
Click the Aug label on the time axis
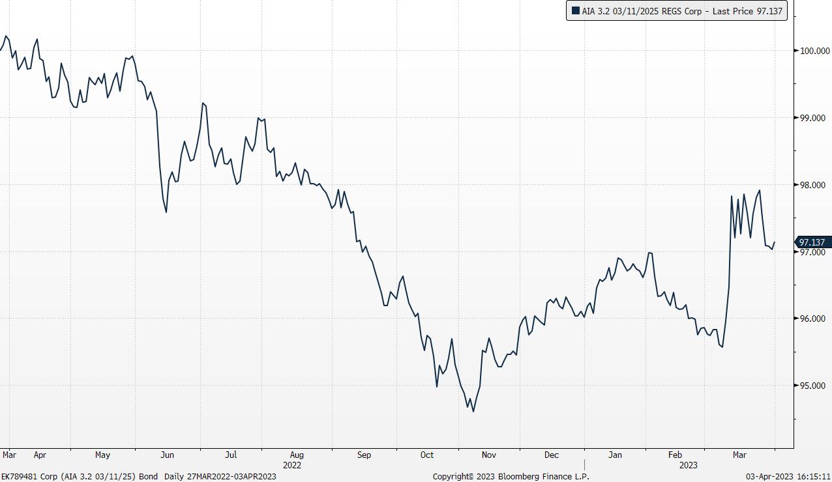click(x=297, y=455)
